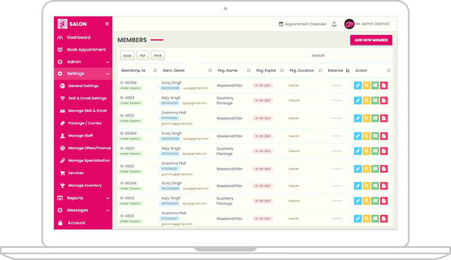Sort table by Membshp. Id column
The width and height of the screenshot is (451, 260).
(x=155, y=71)
